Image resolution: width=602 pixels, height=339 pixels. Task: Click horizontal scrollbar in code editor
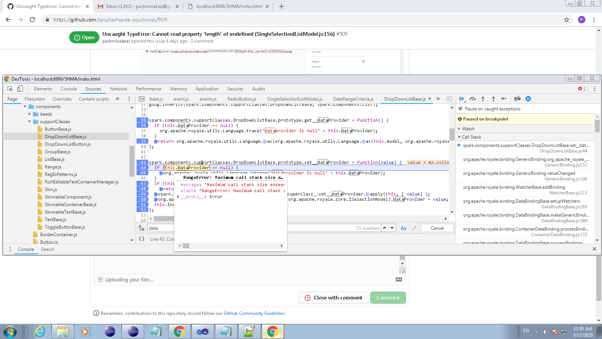[164, 218]
